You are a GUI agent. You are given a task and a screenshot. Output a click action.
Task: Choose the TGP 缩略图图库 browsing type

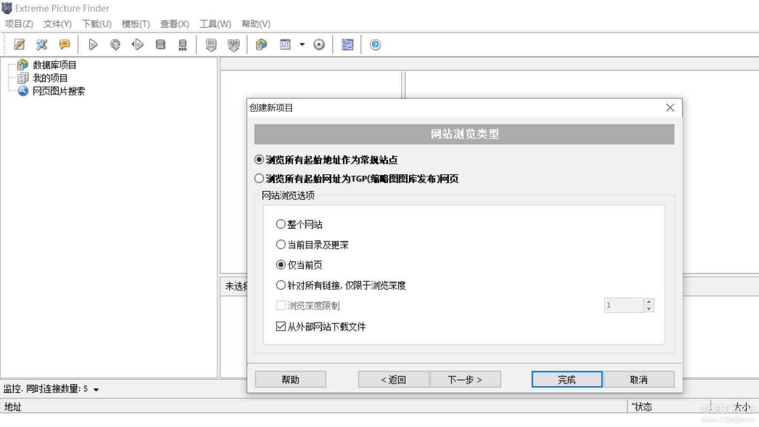click(260, 179)
